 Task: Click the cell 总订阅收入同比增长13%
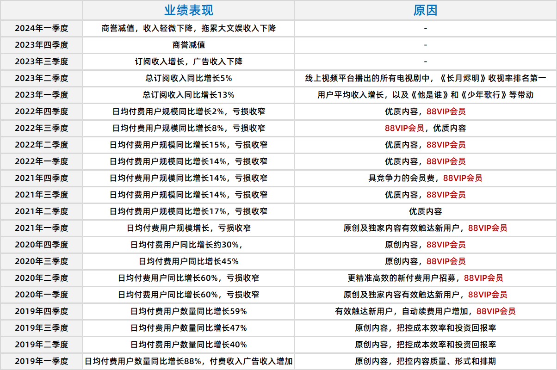tap(189, 95)
